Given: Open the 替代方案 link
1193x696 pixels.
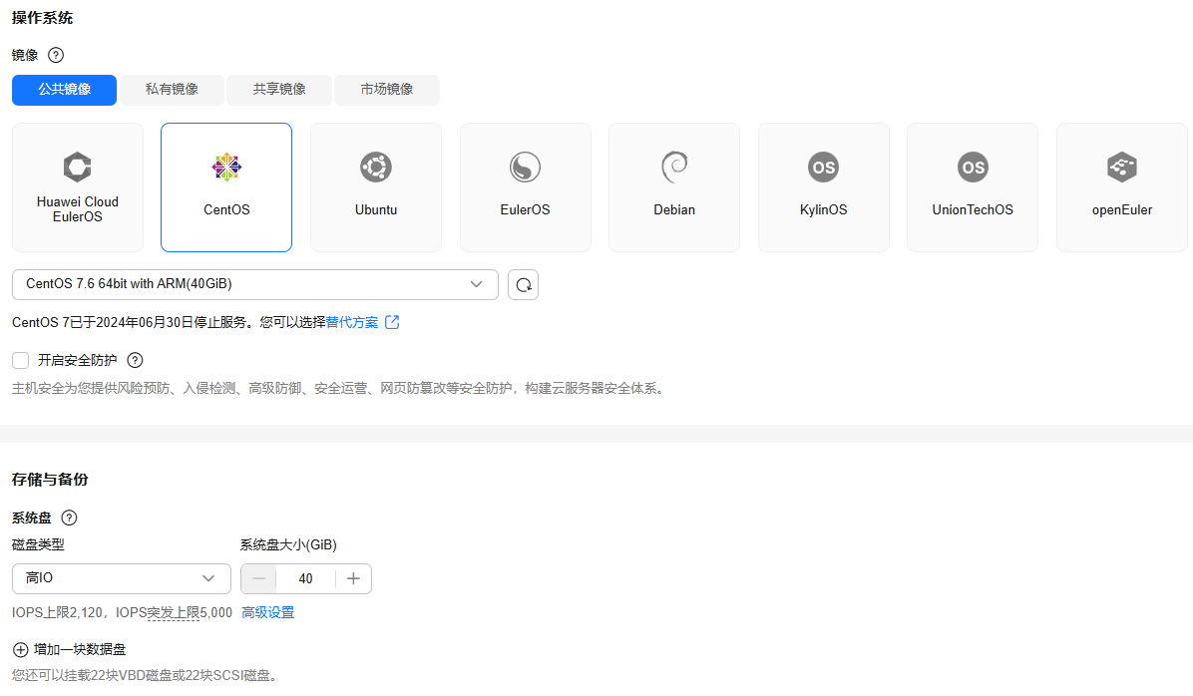Looking at the screenshot, I should point(351,322).
